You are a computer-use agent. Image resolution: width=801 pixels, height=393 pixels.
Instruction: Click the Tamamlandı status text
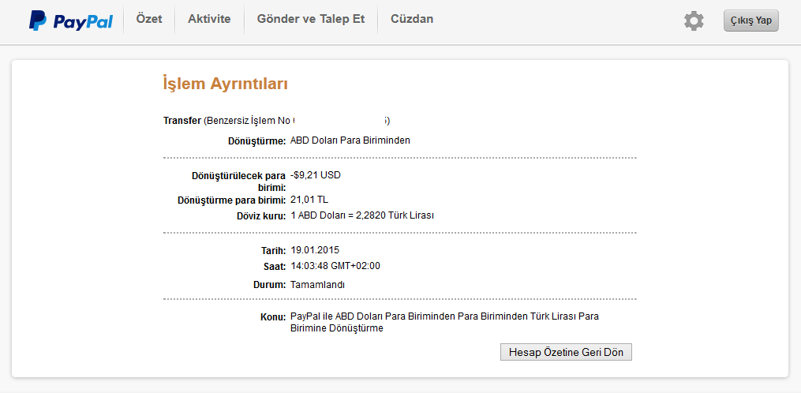(317, 285)
